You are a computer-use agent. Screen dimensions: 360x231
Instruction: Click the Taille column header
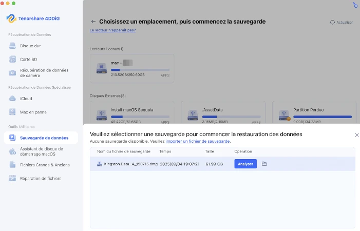[x=210, y=151]
